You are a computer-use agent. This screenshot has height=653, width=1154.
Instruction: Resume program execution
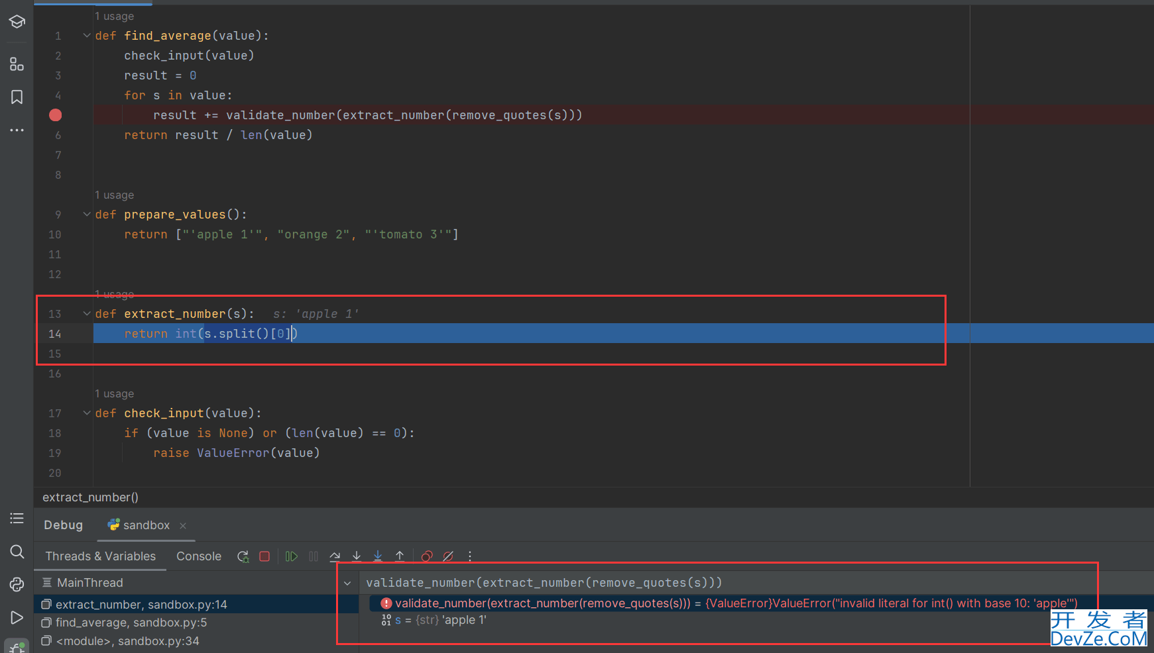[291, 556]
